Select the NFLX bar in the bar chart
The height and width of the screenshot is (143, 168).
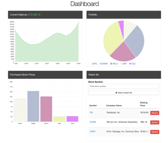[x=46, y=109]
